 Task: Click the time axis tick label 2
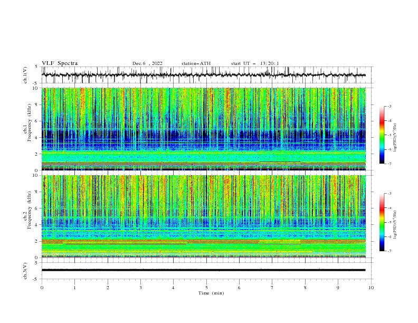[108, 288]
